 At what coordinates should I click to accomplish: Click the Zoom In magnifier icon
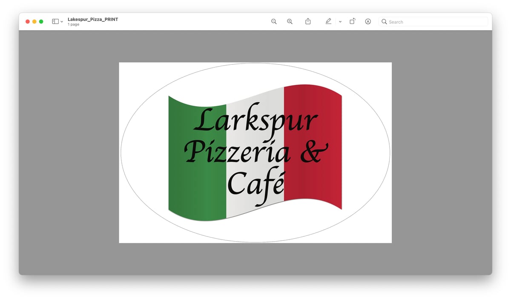tap(290, 22)
